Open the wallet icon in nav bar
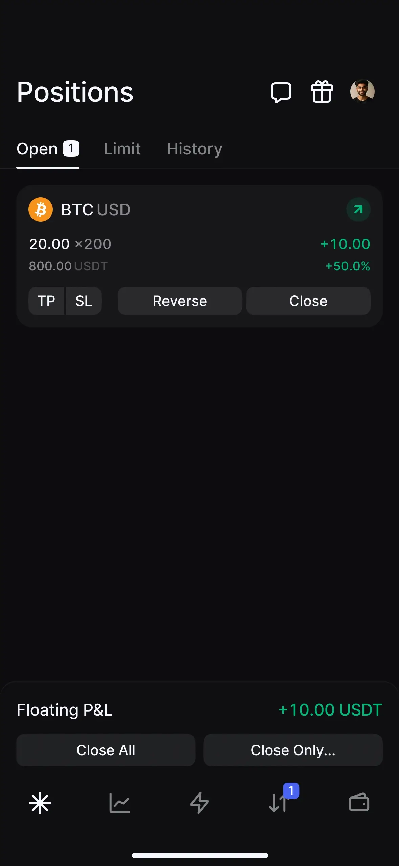The width and height of the screenshot is (399, 866). click(359, 803)
